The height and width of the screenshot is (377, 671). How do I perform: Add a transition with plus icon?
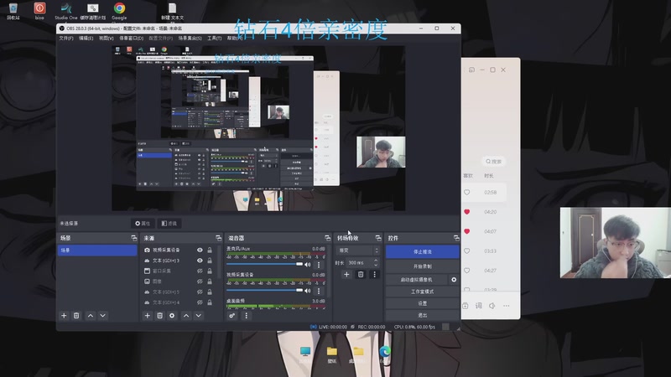coord(346,275)
